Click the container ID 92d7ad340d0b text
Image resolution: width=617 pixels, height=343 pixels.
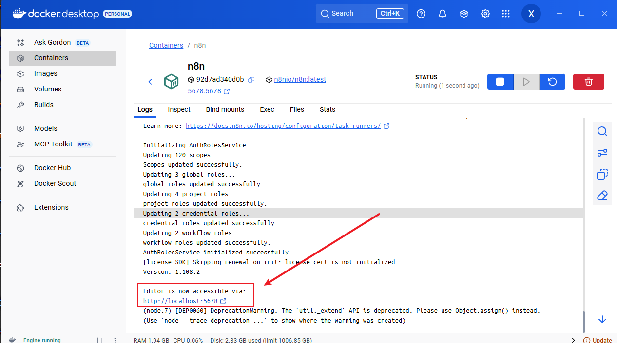220,79
